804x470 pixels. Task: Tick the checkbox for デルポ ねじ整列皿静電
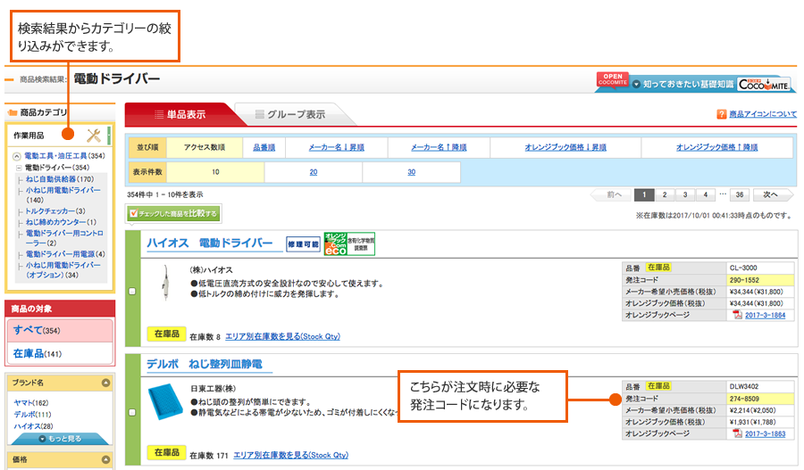132,412
